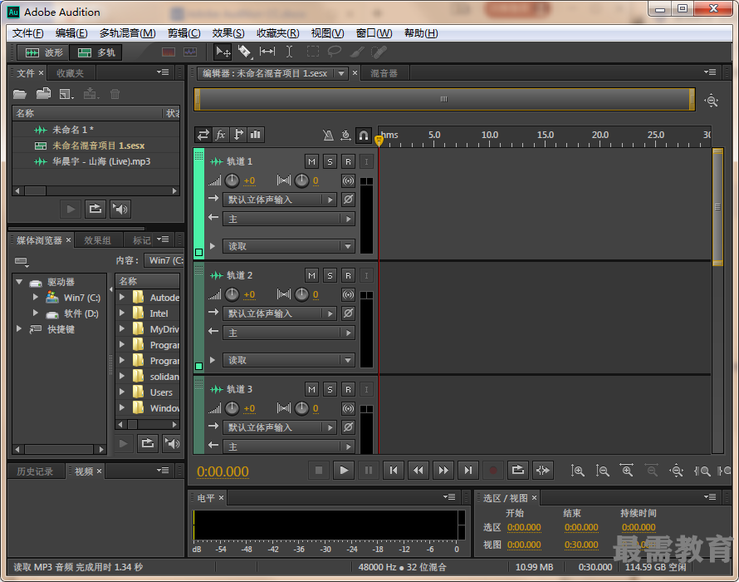Select the Razor cut tool
The width and height of the screenshot is (739, 582).
(x=245, y=52)
